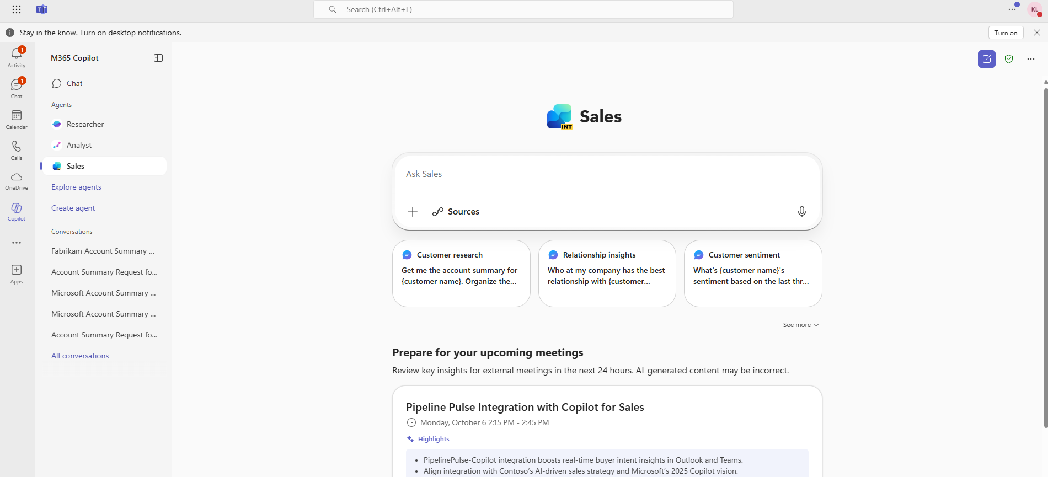Image resolution: width=1048 pixels, height=477 pixels.
Task: Click the Agents section heading
Action: click(x=61, y=105)
